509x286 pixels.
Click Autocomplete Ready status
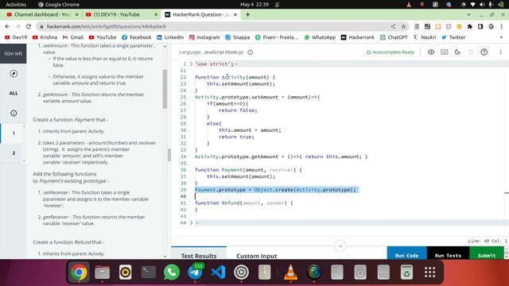coord(390,52)
